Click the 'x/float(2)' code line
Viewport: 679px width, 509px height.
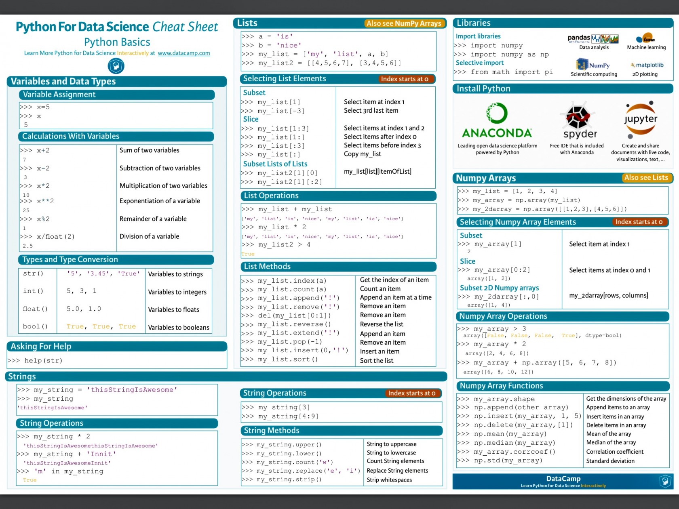[47, 237]
